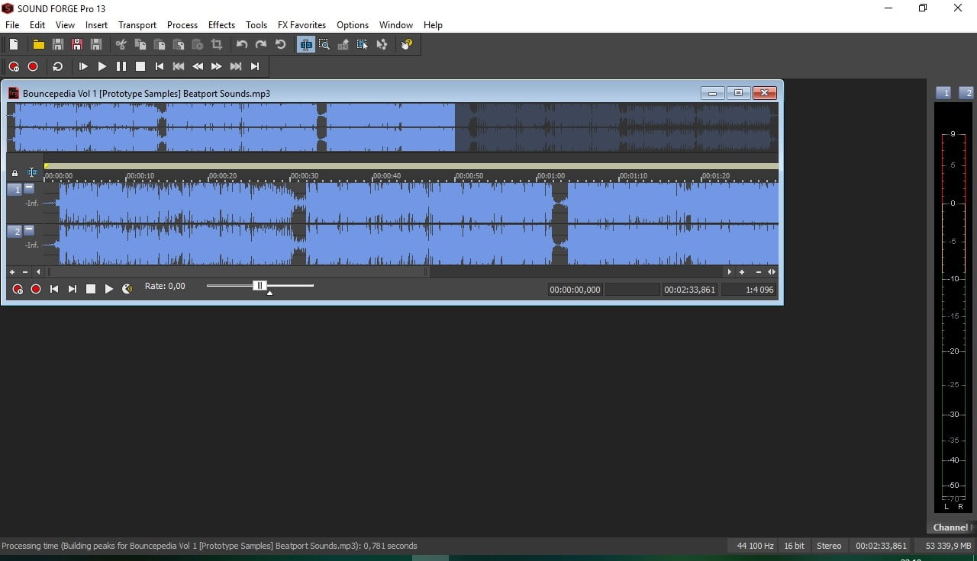977x561 pixels.
Task: Open a file using the yellow folder icon
Action: coord(38,44)
